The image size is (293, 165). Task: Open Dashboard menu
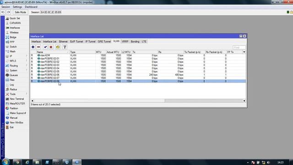[31, 7]
